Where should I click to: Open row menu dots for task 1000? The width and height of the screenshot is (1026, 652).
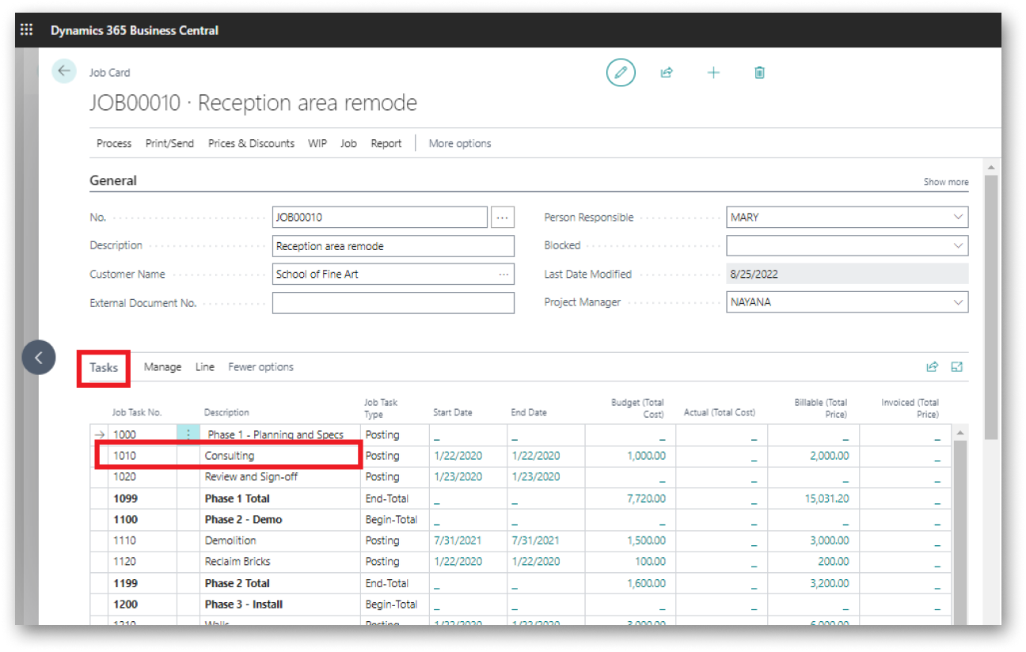(x=188, y=434)
